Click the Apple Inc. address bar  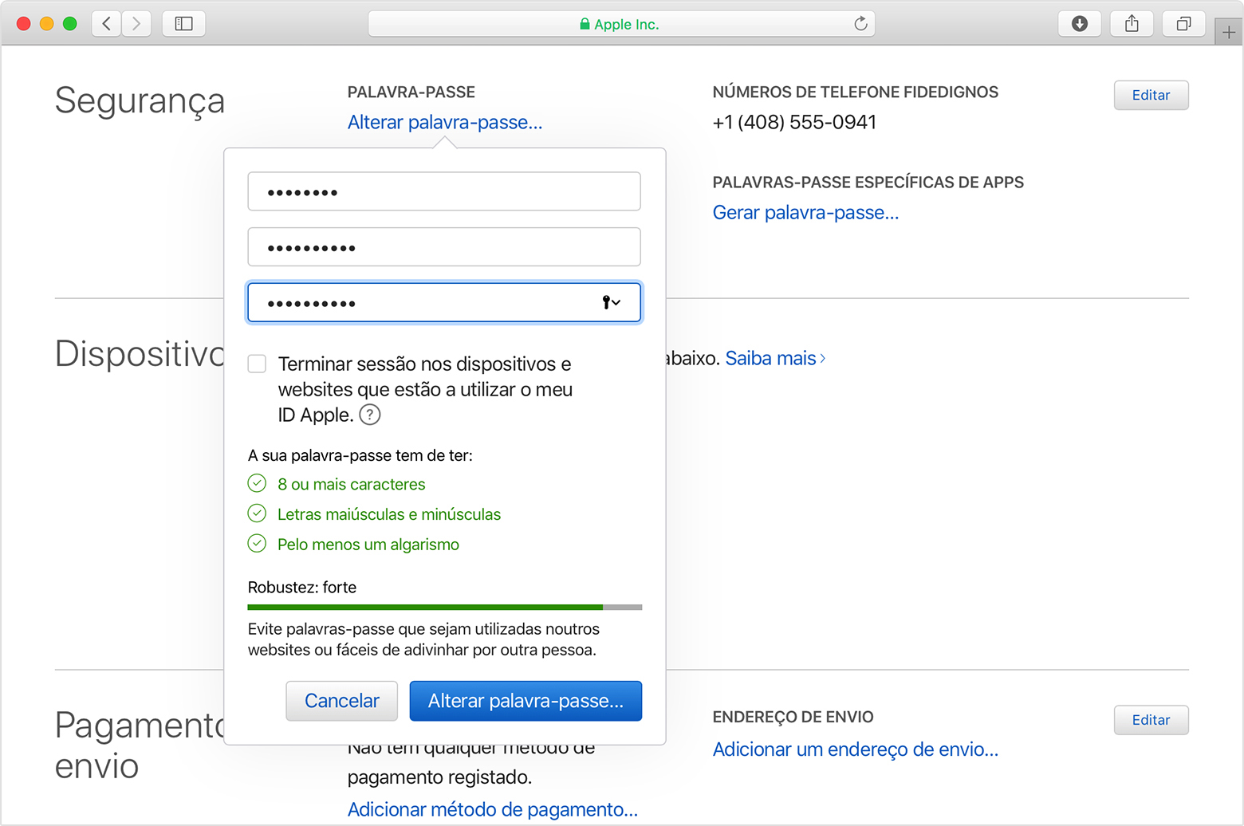(x=621, y=24)
